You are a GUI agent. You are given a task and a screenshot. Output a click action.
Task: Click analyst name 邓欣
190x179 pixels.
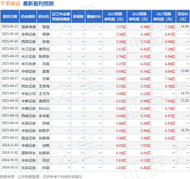[x=46, y=160]
